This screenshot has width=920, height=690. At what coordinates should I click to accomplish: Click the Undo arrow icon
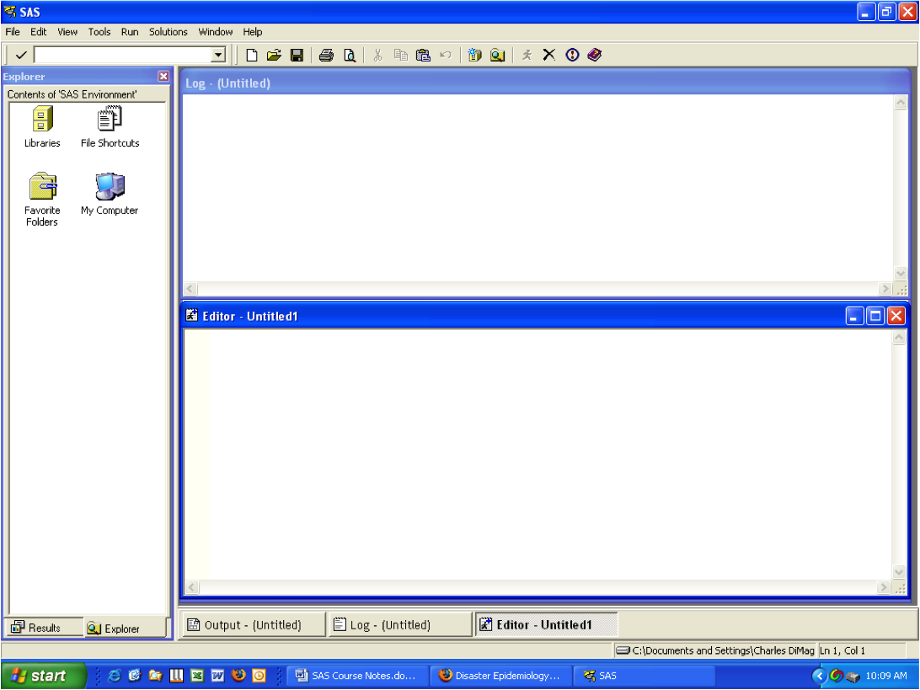click(x=446, y=55)
